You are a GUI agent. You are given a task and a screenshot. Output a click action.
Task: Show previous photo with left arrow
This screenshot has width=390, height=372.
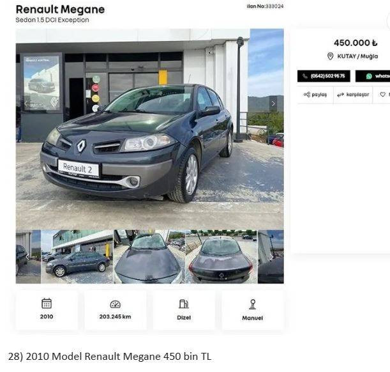(26, 104)
